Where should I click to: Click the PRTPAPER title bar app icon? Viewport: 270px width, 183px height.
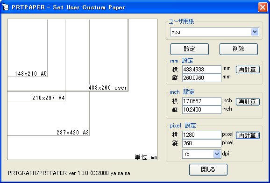pos(5,7)
